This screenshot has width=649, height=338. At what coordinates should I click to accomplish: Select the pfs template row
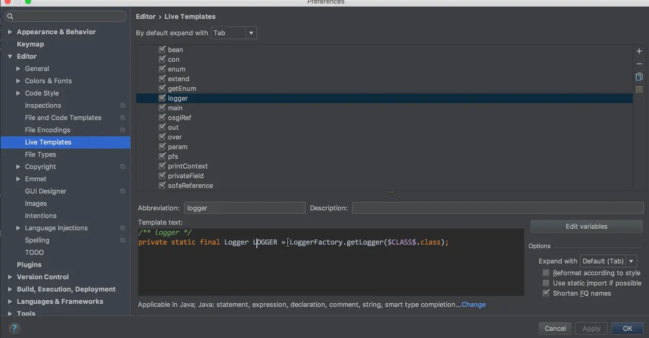[x=384, y=156]
